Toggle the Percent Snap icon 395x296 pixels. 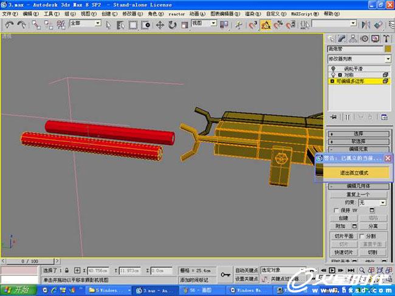(278, 25)
